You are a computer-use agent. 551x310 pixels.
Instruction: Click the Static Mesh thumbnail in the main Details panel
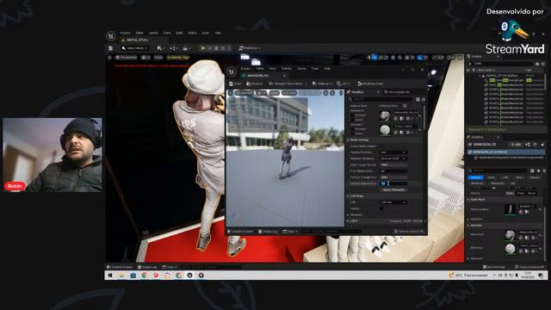[x=510, y=209]
